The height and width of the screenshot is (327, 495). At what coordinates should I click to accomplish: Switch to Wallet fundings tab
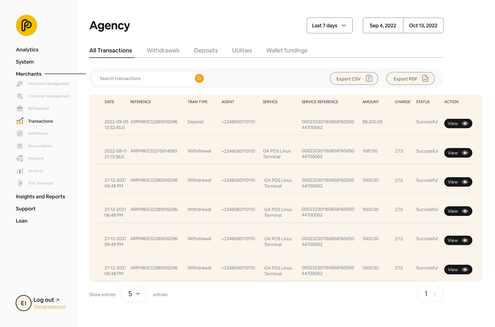(287, 50)
